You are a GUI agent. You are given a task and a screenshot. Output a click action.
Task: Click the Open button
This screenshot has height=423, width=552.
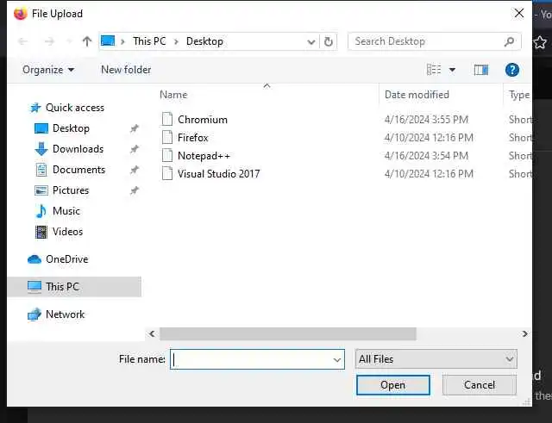tap(393, 385)
